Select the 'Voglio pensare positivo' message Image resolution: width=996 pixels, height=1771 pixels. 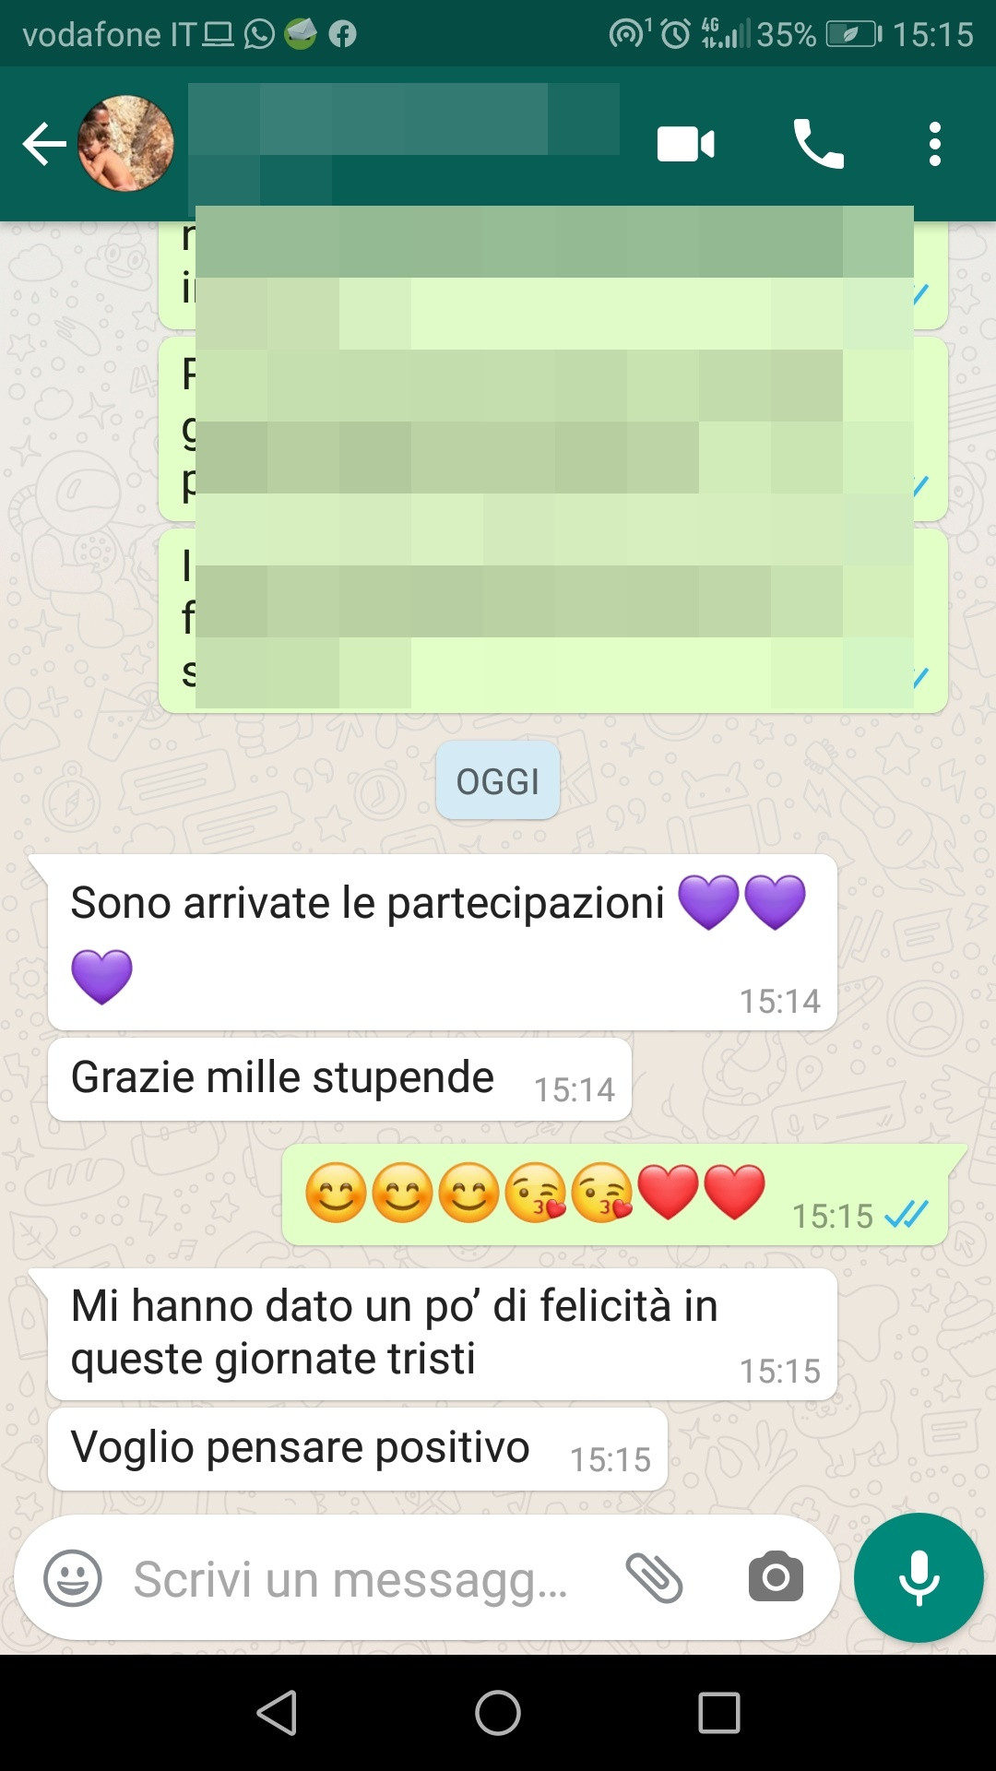[357, 1449]
